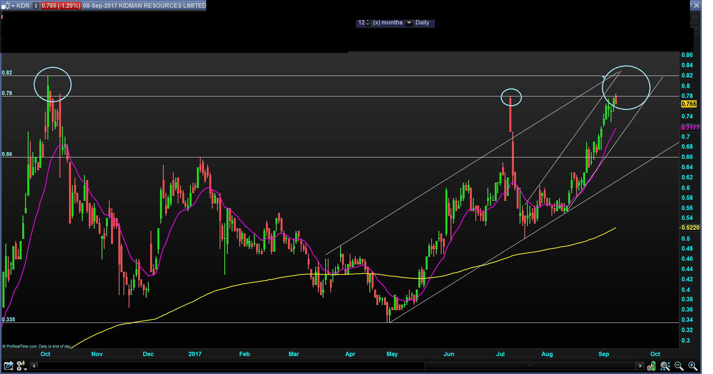
Task: Open the price chart settings wrench icon
Action: [651, 366]
